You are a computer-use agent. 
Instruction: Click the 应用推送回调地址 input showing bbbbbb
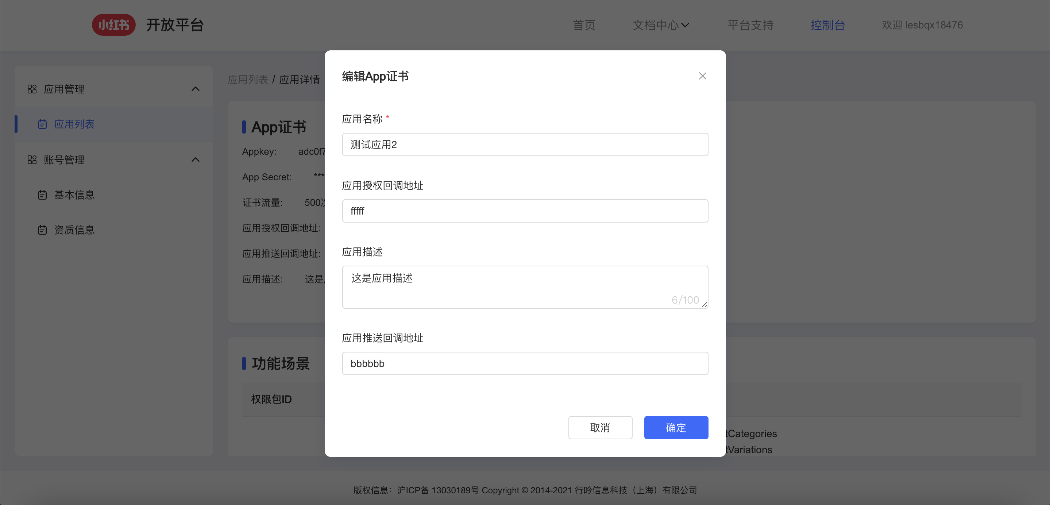coord(525,363)
